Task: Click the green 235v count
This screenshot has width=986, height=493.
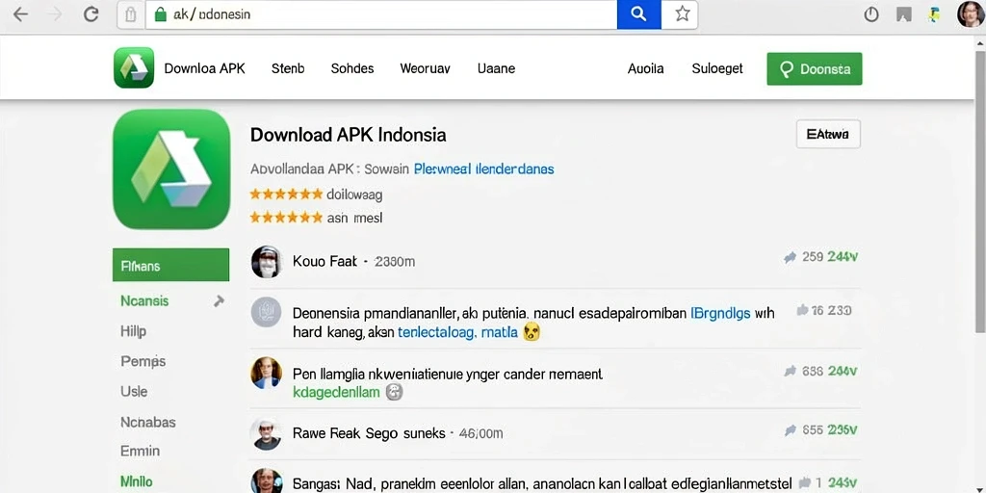Action: [x=842, y=430]
